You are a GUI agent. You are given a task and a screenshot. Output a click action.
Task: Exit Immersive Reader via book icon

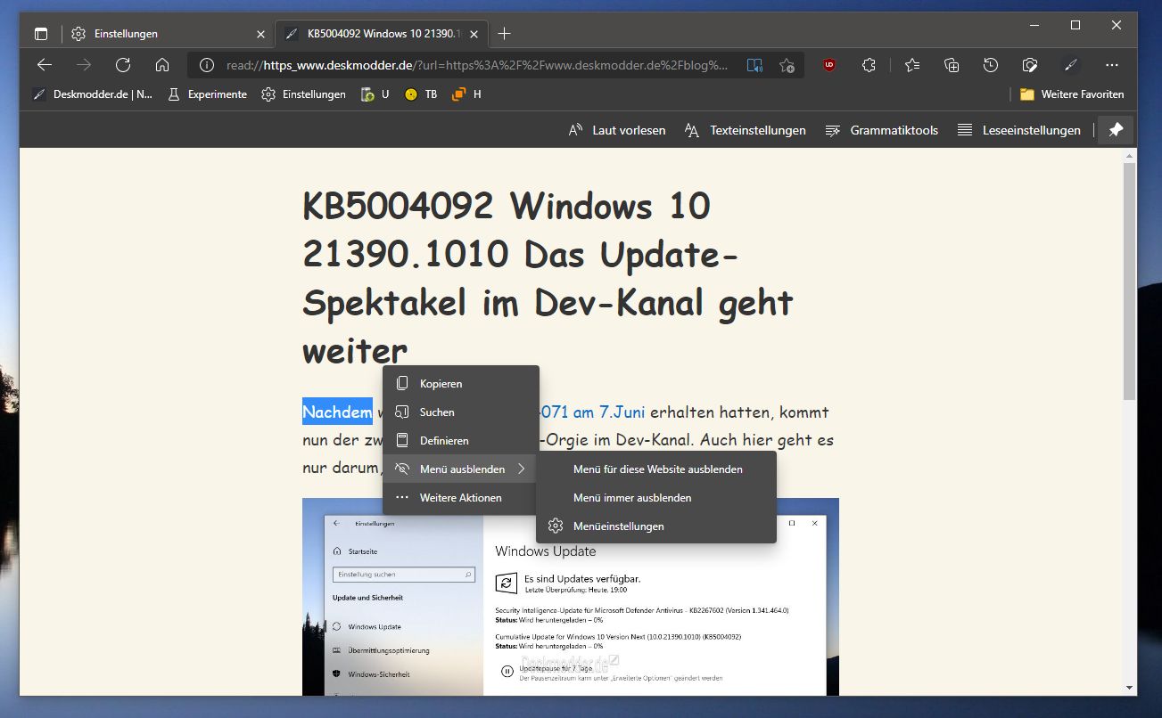pos(754,65)
